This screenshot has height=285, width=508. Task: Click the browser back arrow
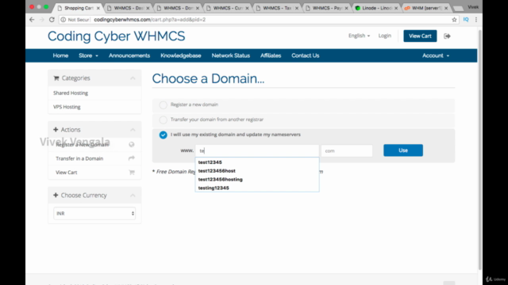[32, 20]
